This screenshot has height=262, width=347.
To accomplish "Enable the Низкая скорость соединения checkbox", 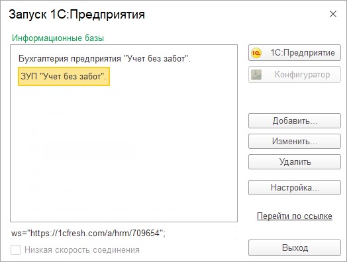I will [15, 250].
